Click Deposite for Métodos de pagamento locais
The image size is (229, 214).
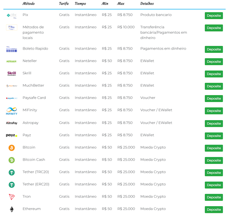coord(214,28)
